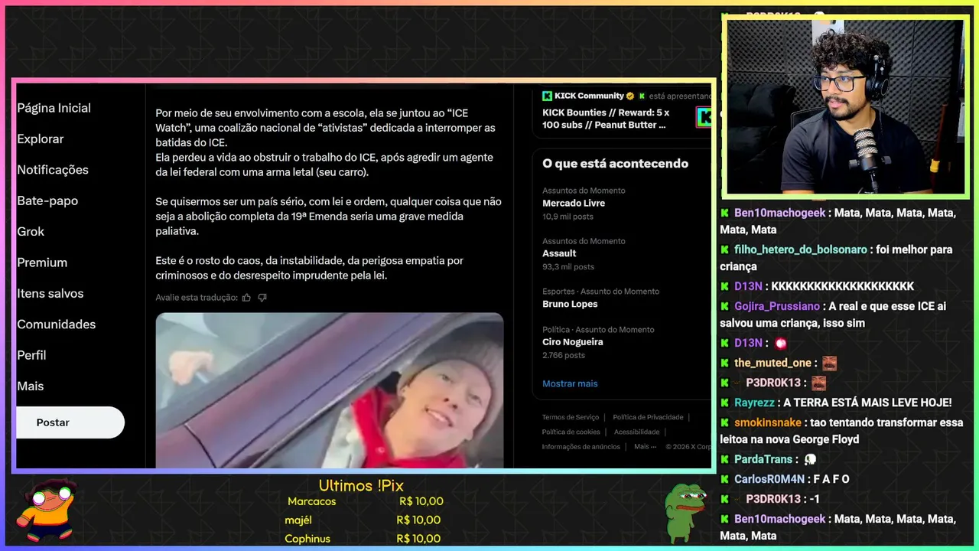Open the 'Acessibilidade' footer link

tap(636, 432)
